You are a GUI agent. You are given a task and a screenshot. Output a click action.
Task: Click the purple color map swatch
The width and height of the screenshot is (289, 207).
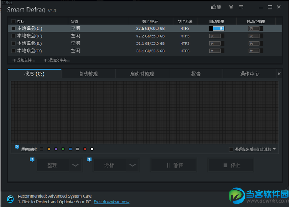(56, 149)
